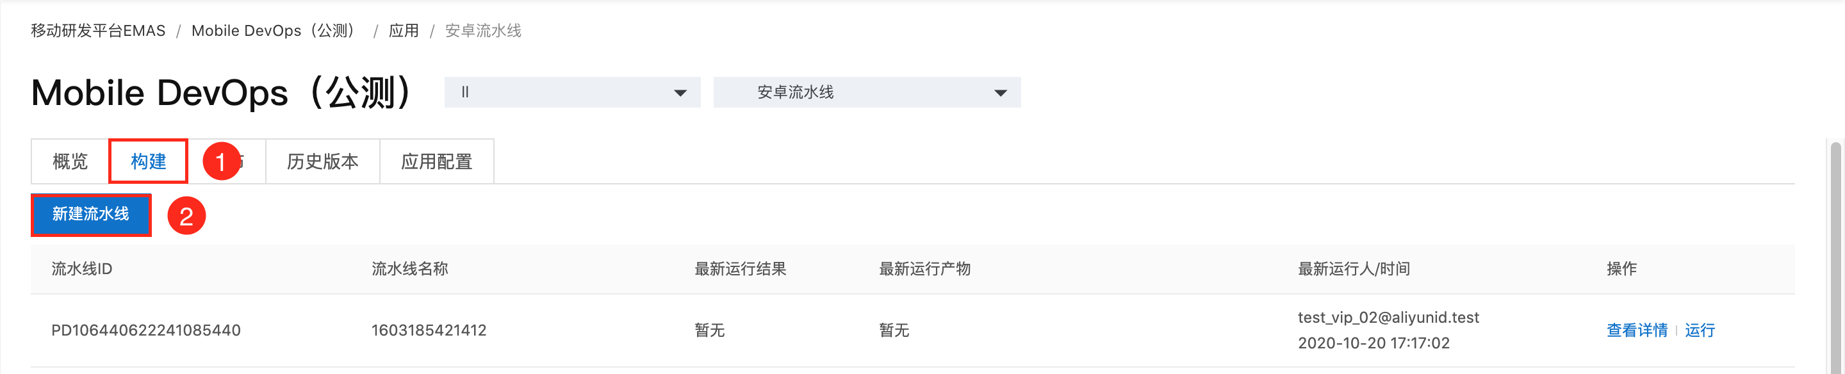1845x374 pixels.
Task: Open the 安卓流水线 combo box
Action: click(867, 92)
